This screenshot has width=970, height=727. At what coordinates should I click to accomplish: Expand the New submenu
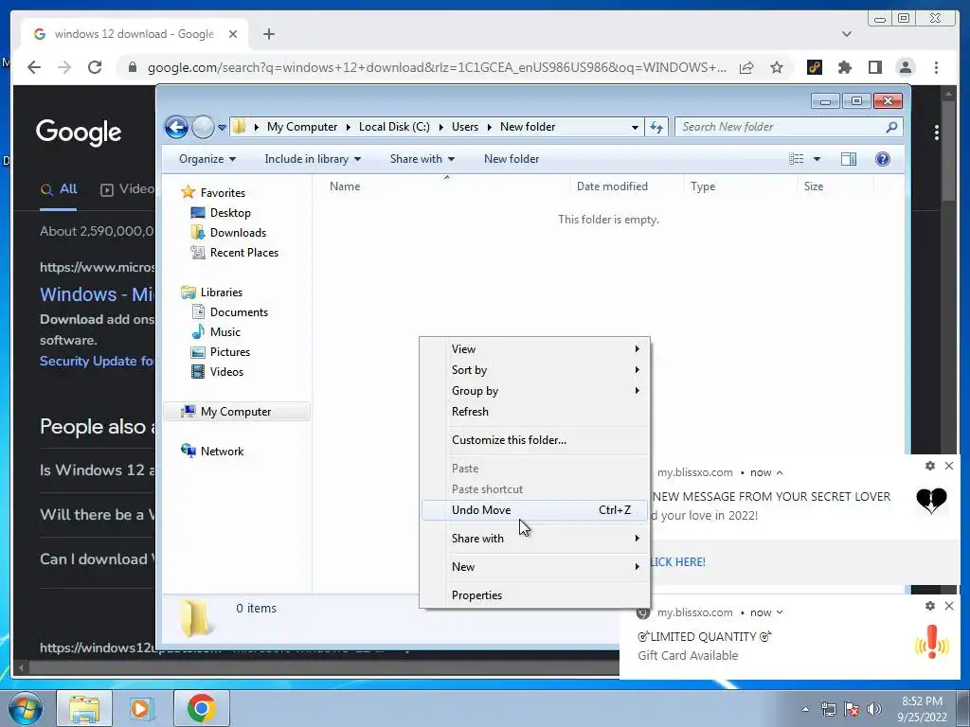click(534, 567)
